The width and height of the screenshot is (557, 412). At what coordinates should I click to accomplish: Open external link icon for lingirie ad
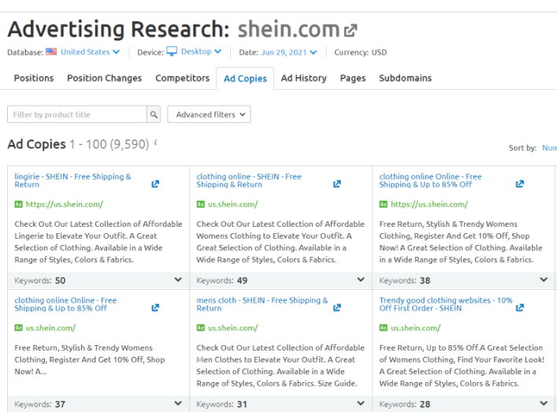point(155,184)
